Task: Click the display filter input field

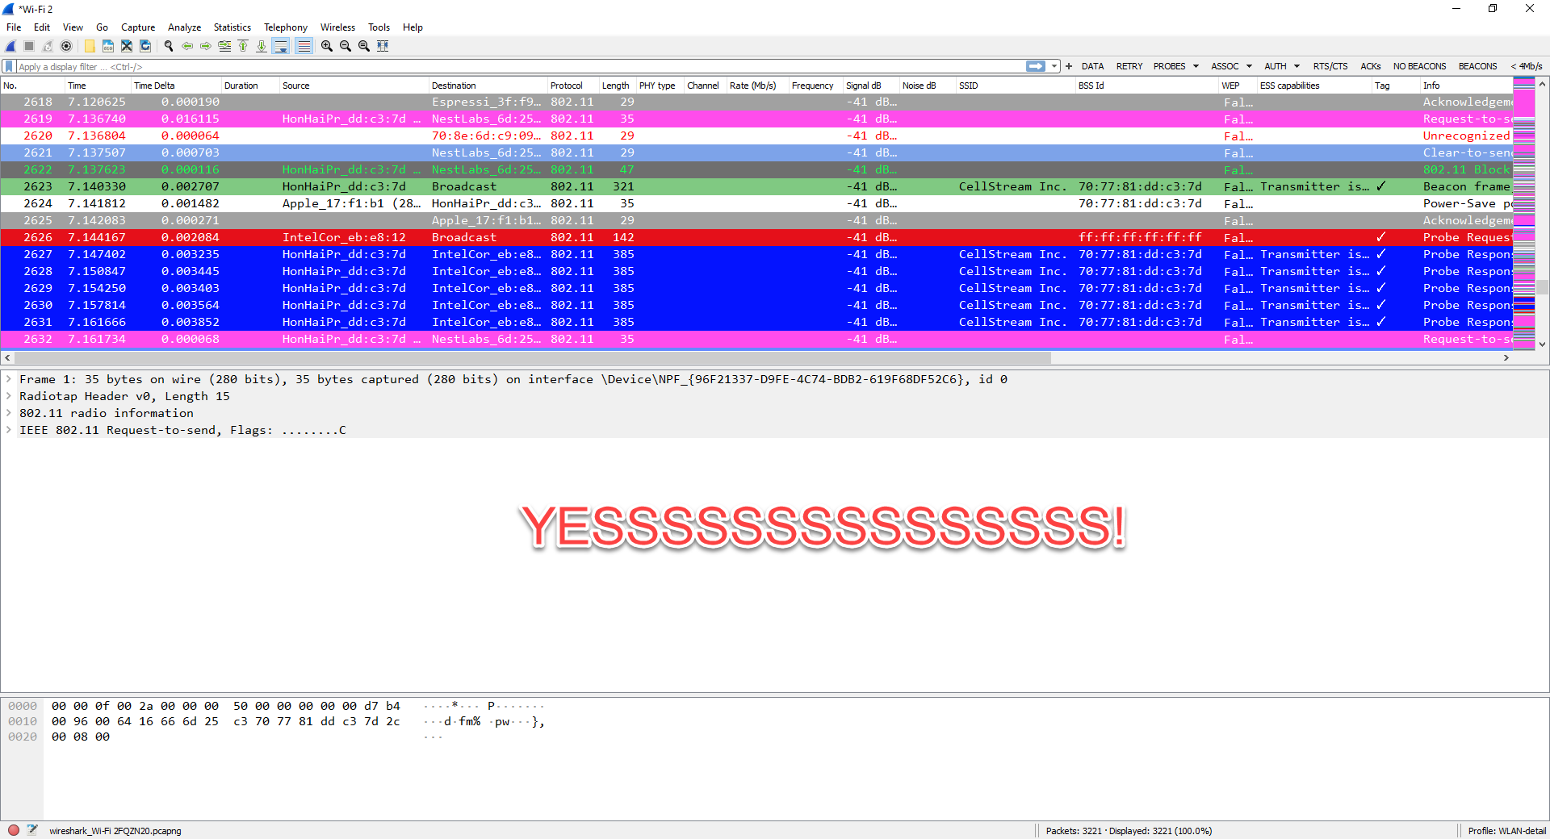Action: tap(517, 67)
